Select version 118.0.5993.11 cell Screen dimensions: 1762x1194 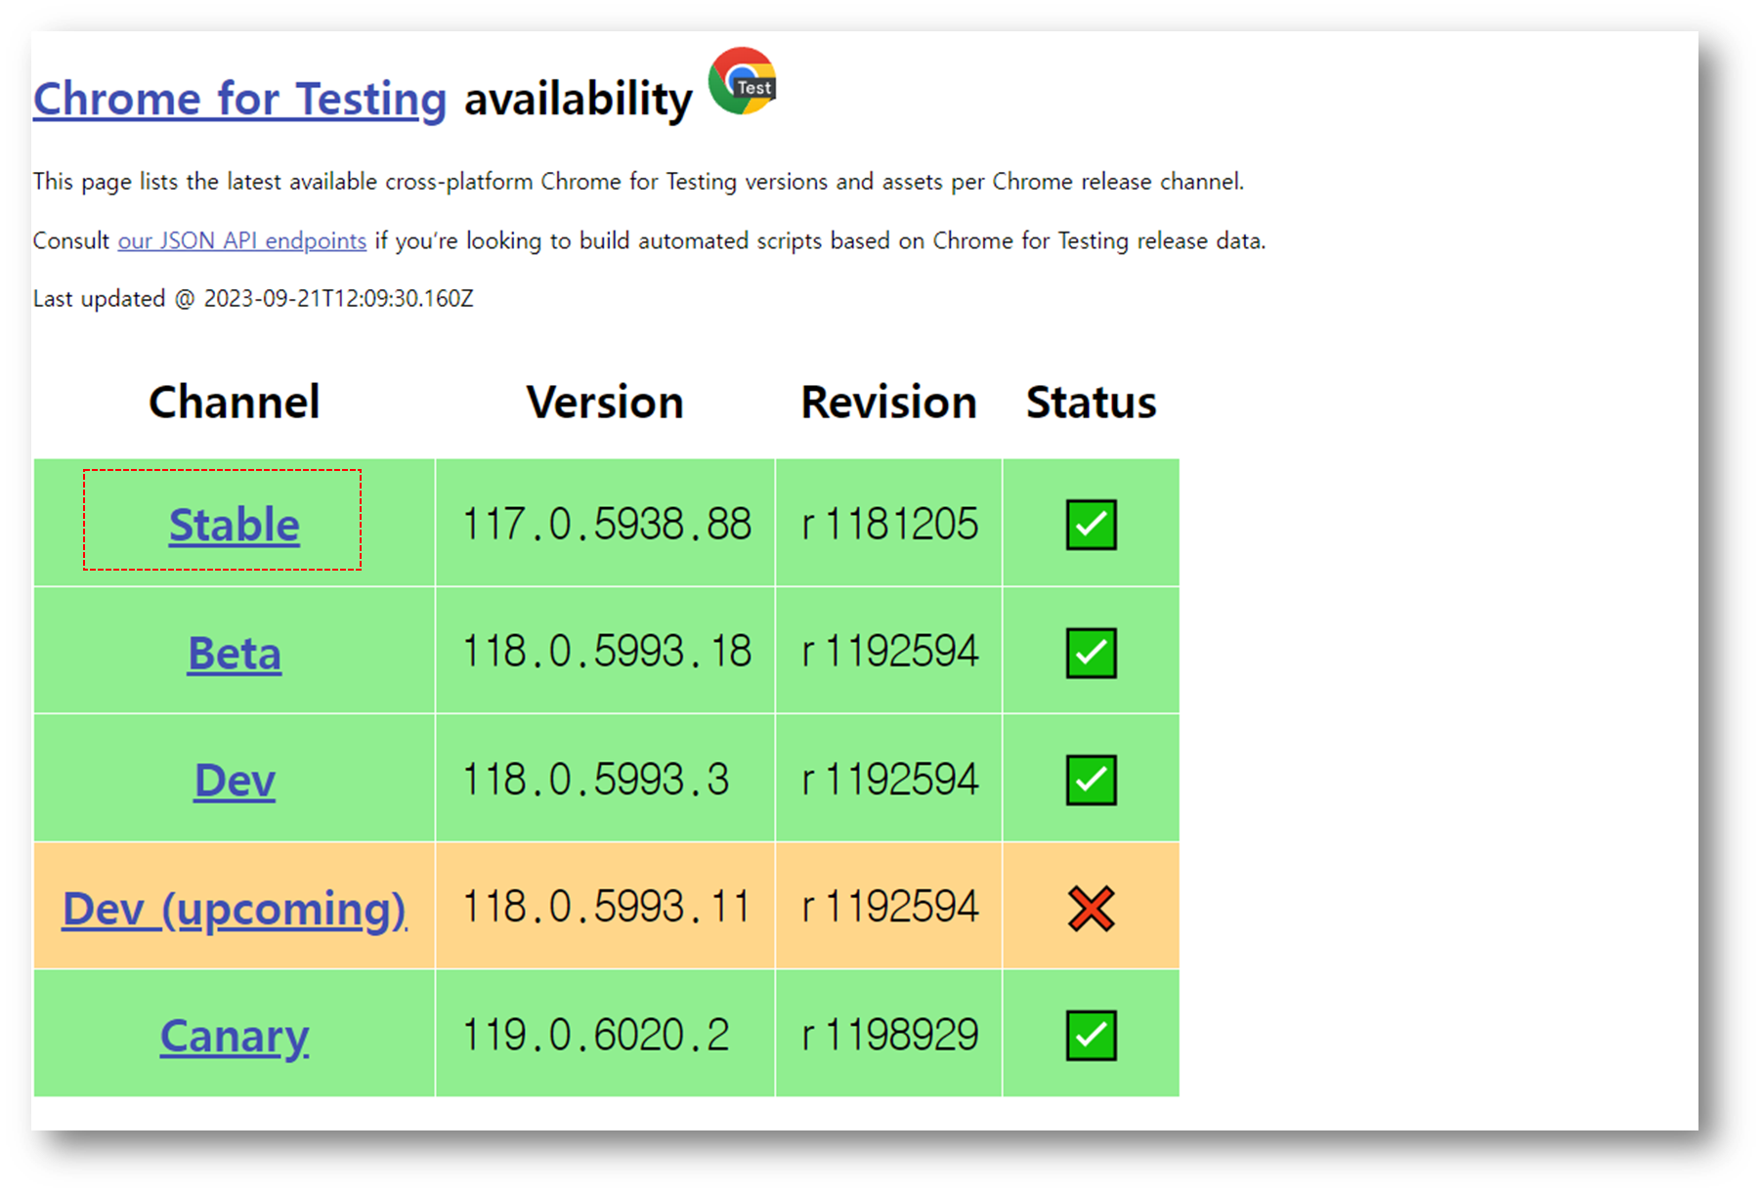(606, 907)
